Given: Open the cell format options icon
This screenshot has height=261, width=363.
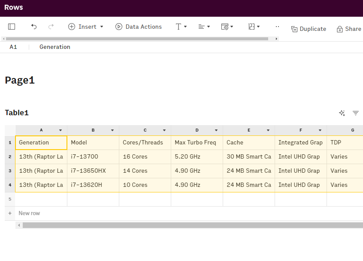Looking at the screenshot, I should pos(227,27).
